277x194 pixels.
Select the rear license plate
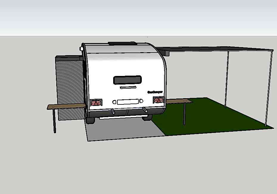(128, 102)
